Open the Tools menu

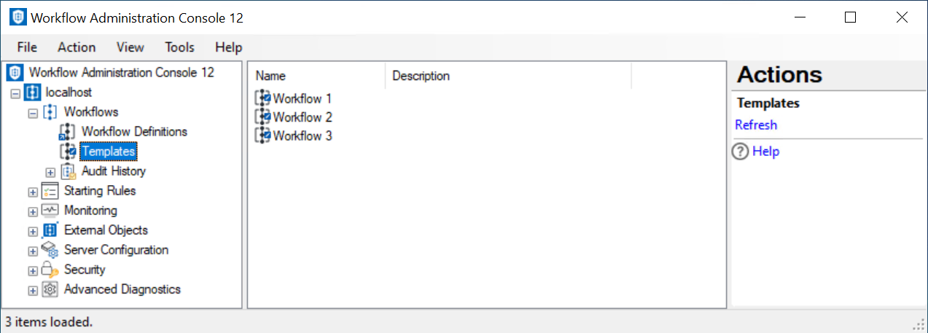[179, 47]
